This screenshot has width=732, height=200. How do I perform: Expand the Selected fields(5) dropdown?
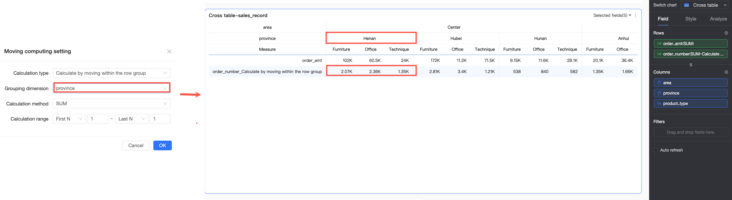tap(612, 15)
